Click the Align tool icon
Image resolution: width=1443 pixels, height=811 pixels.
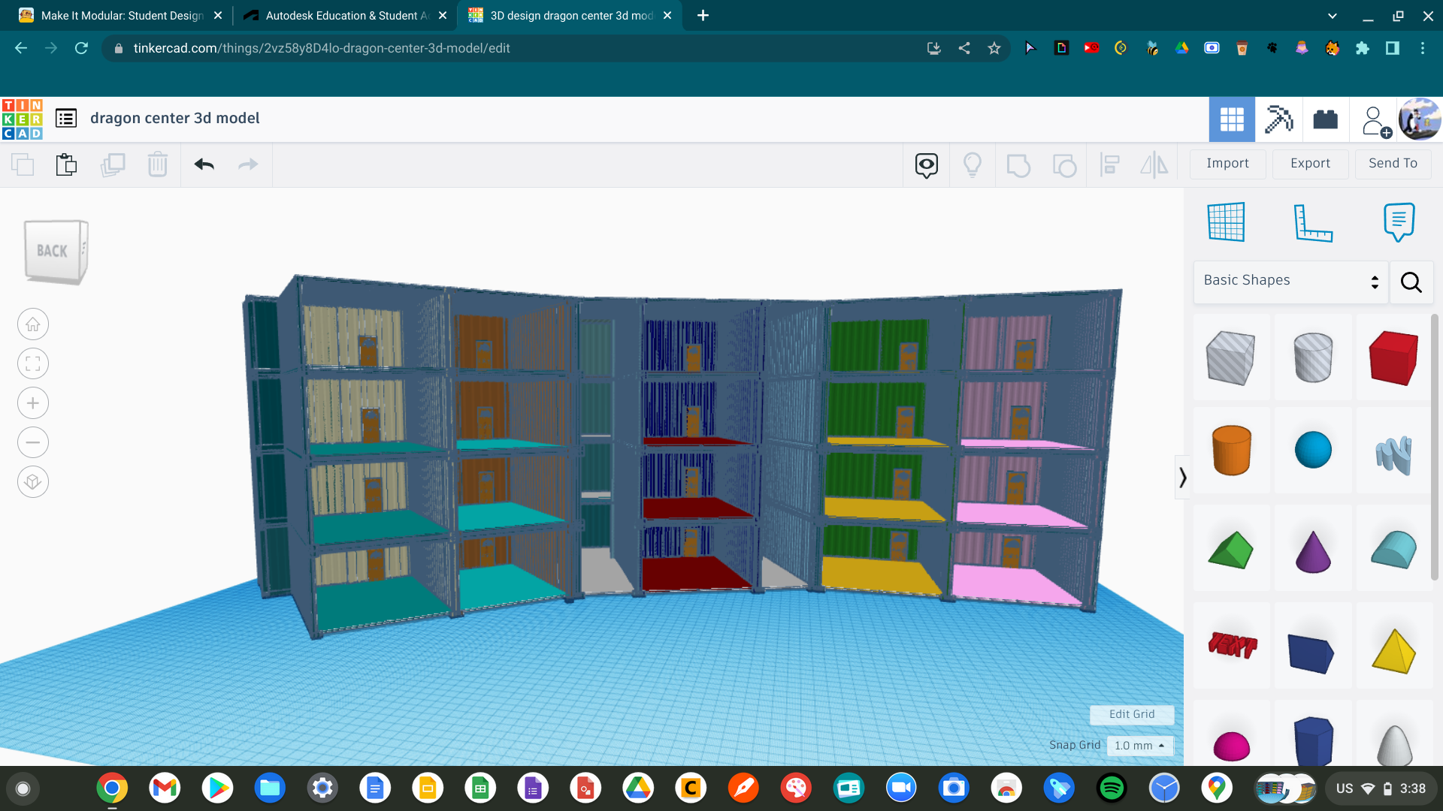tap(1109, 165)
